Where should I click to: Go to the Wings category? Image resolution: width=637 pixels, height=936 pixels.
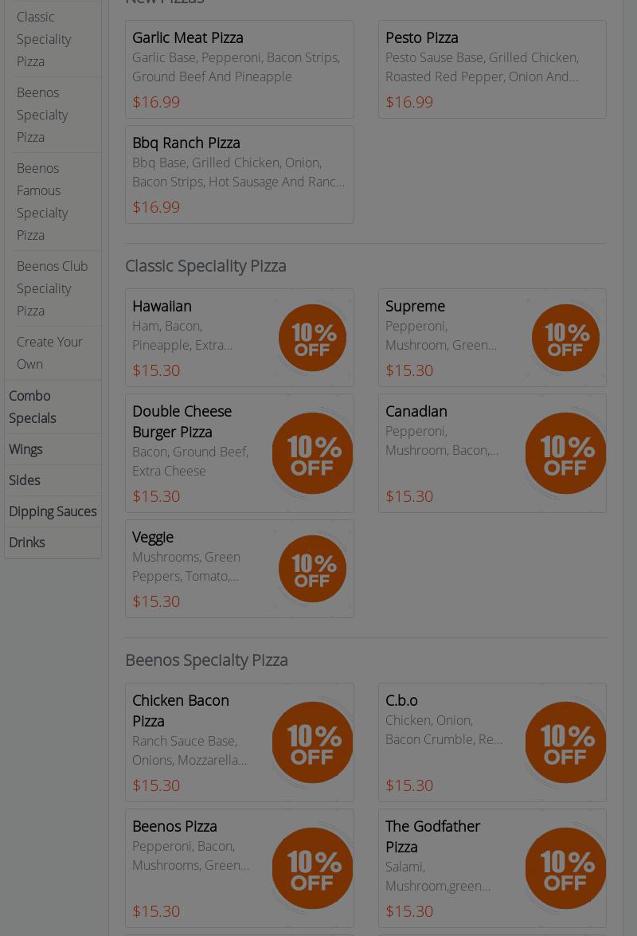(25, 449)
